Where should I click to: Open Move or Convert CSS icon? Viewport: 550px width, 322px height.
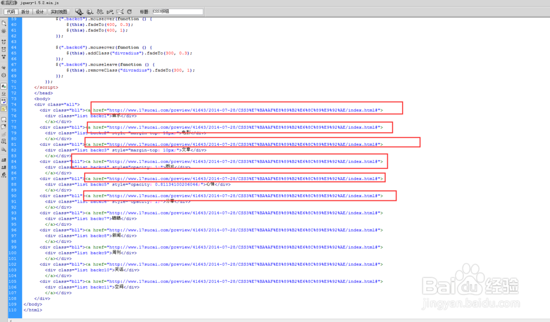[4, 149]
